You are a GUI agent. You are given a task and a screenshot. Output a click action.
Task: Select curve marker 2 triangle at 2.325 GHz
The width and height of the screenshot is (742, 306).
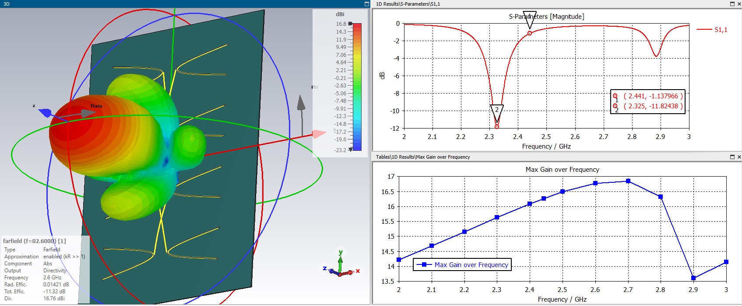497,113
